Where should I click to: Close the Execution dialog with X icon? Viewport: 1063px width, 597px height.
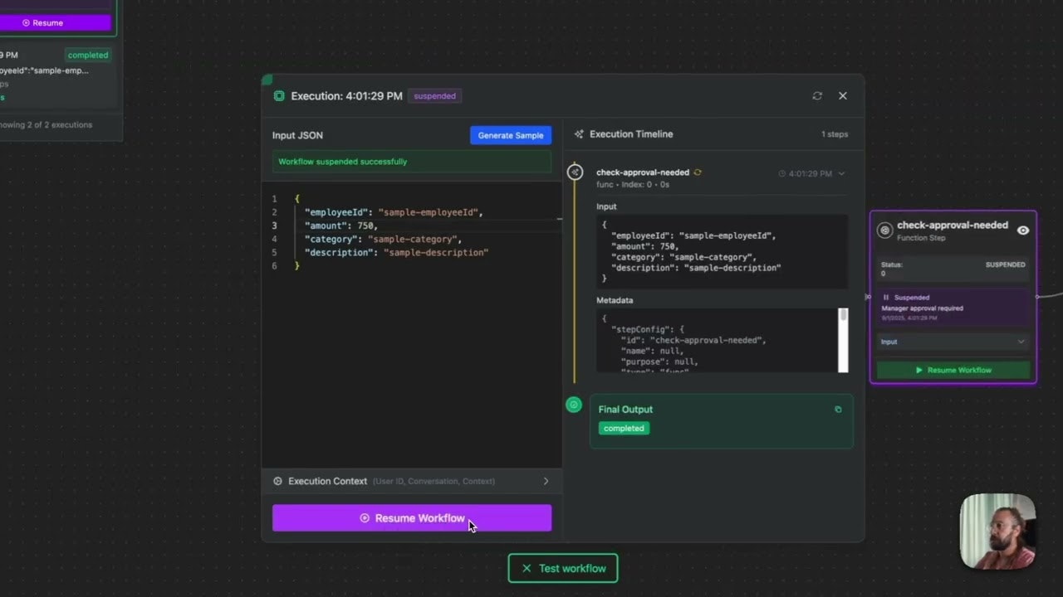tap(843, 96)
